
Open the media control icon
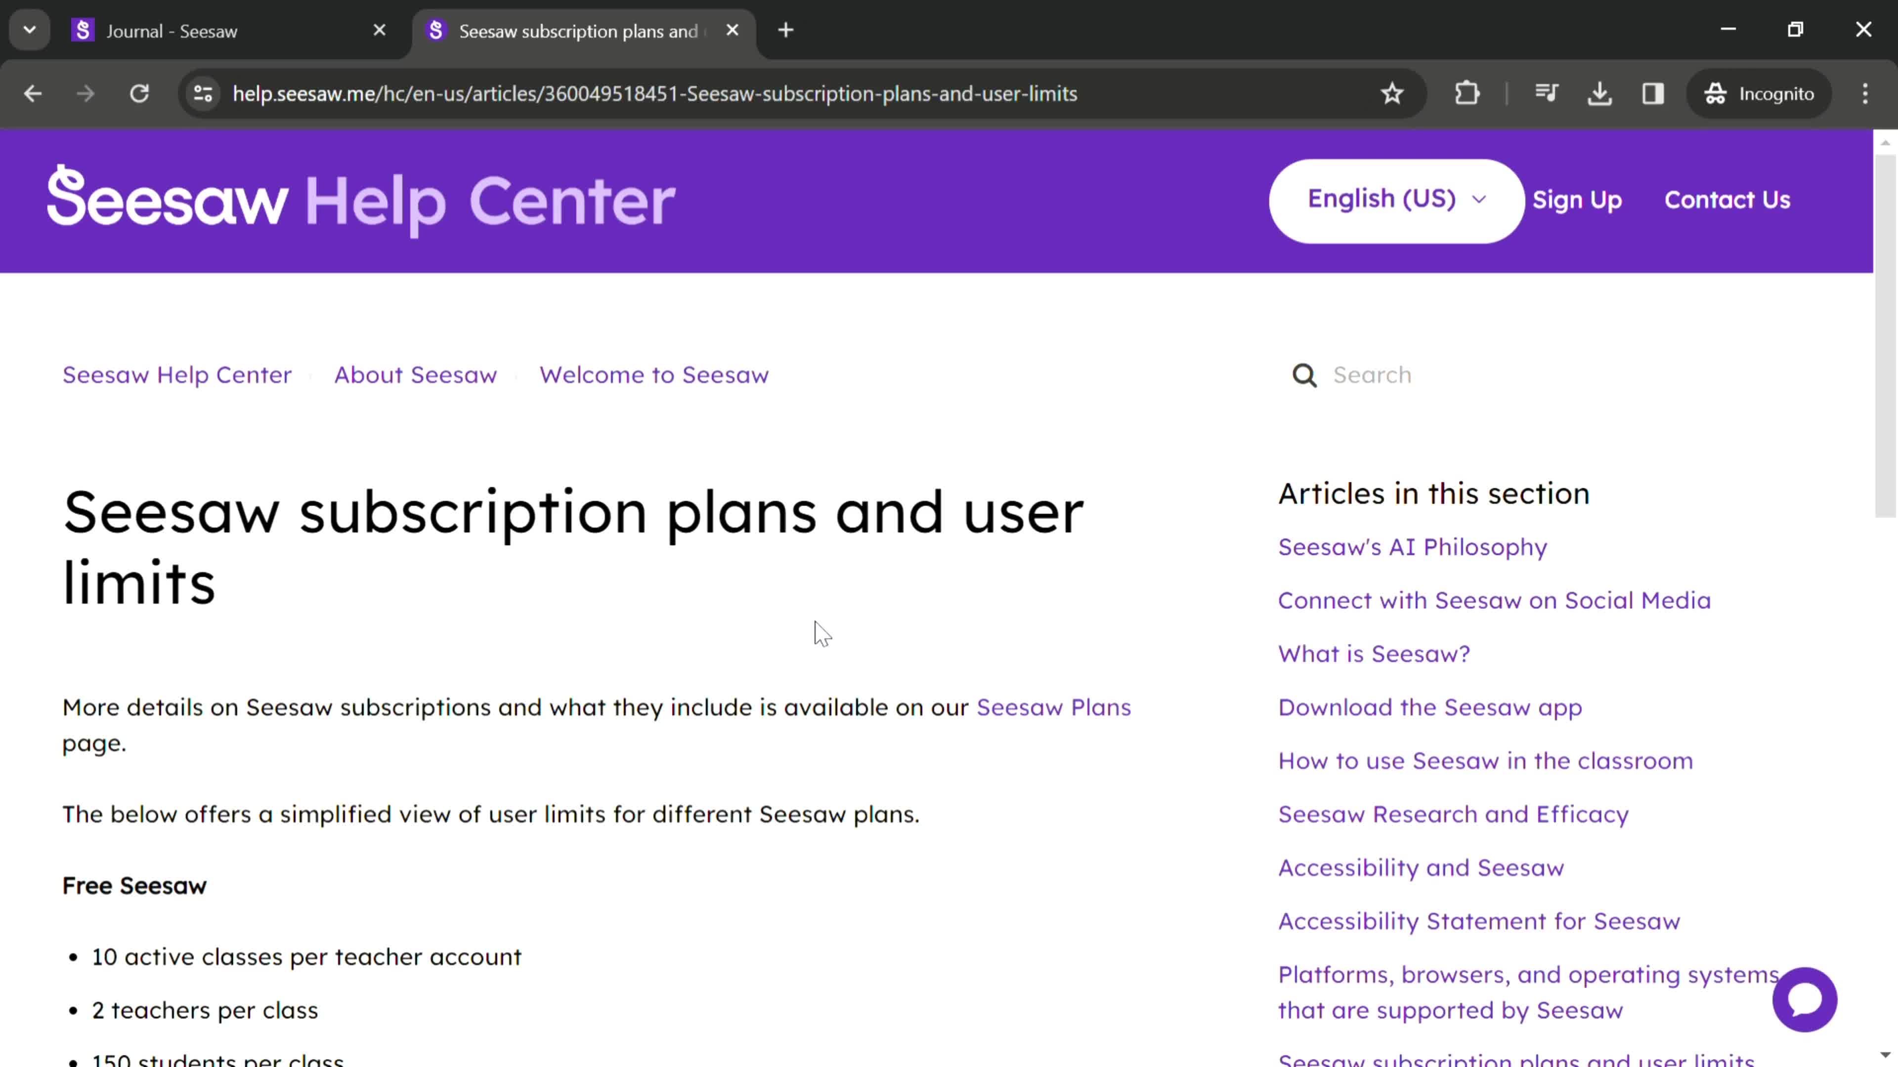coord(1547,93)
